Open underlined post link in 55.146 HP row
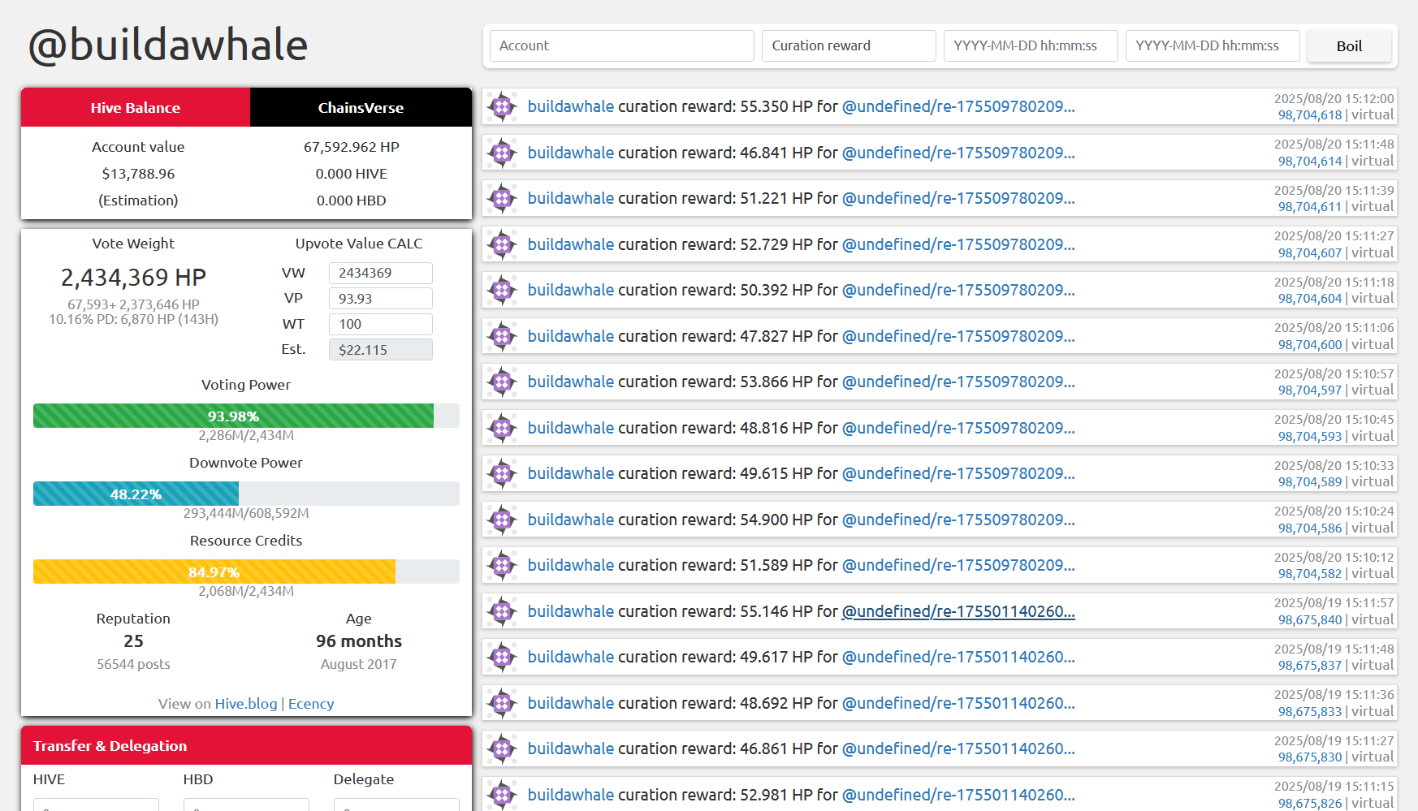Image resolution: width=1418 pixels, height=811 pixels. (x=958, y=611)
